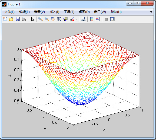Viewport: 156px width, 140px height.
Task: Insert a legend using the toolbar icon
Action: pos(98,19)
